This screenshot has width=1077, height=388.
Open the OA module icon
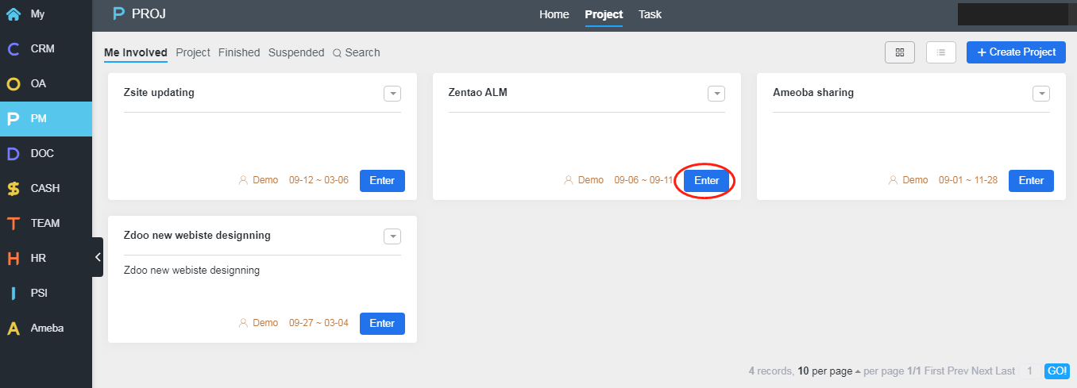tap(14, 83)
